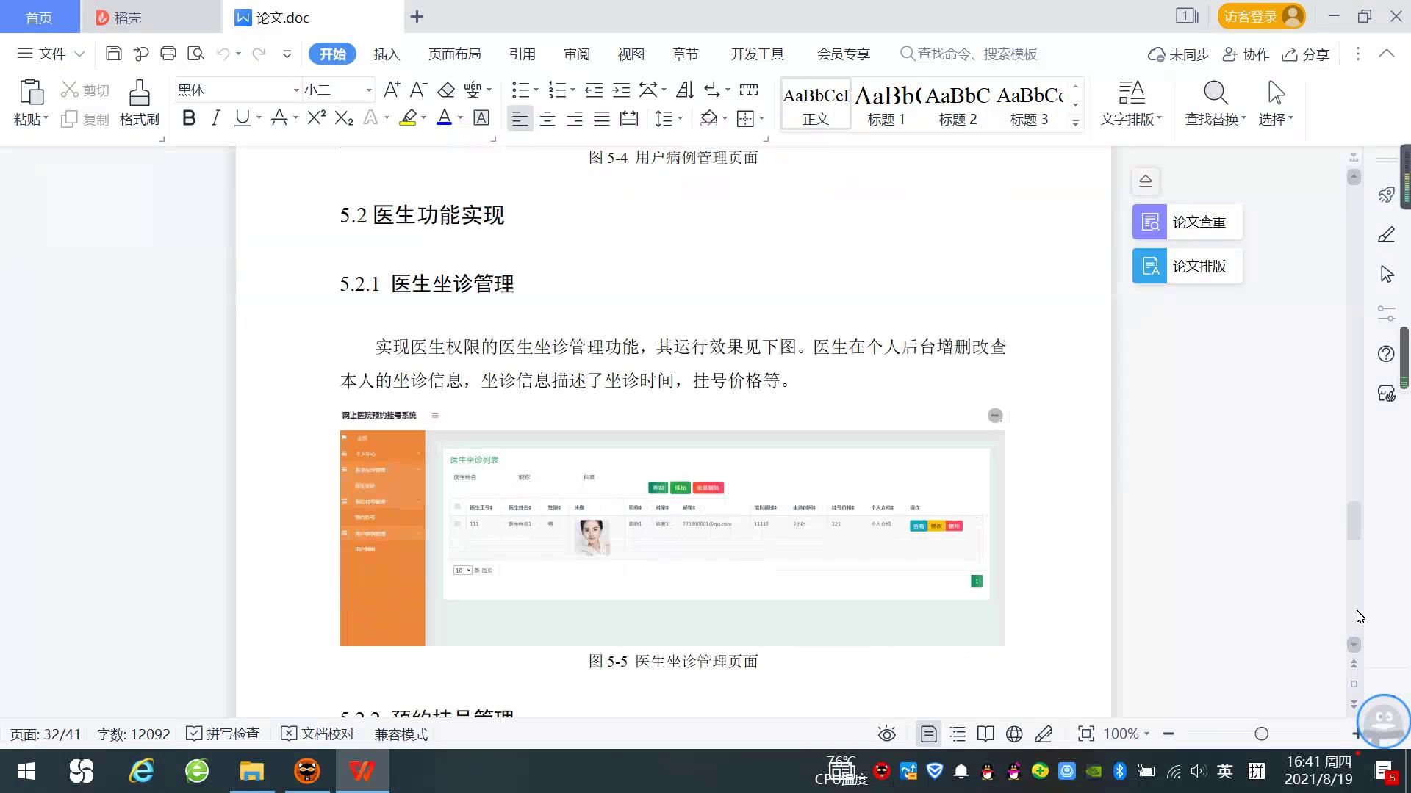The height and width of the screenshot is (793, 1411).
Task: Open the 插入 ribbon tab
Action: [x=387, y=54]
